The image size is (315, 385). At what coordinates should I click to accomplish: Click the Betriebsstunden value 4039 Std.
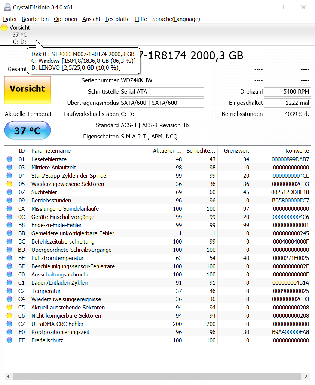pos(287,114)
